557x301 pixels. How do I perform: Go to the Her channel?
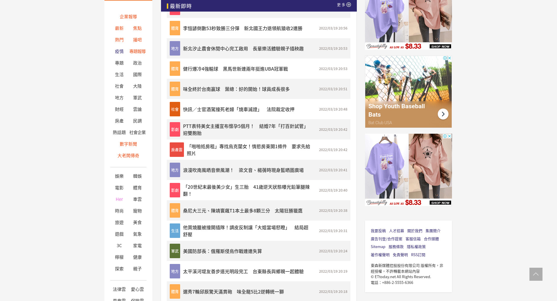[x=119, y=199]
